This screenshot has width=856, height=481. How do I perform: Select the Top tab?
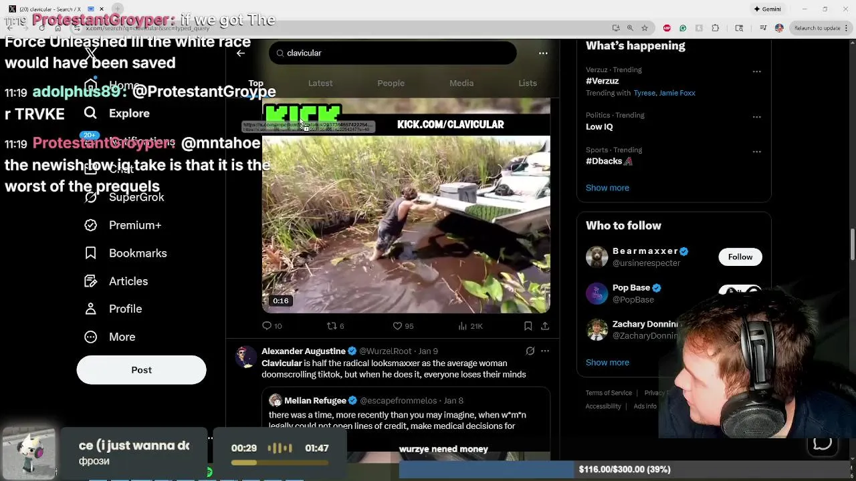256,83
